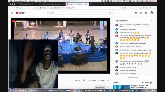Save the video to a playlist
The image size is (165, 92).
coord(102,80)
